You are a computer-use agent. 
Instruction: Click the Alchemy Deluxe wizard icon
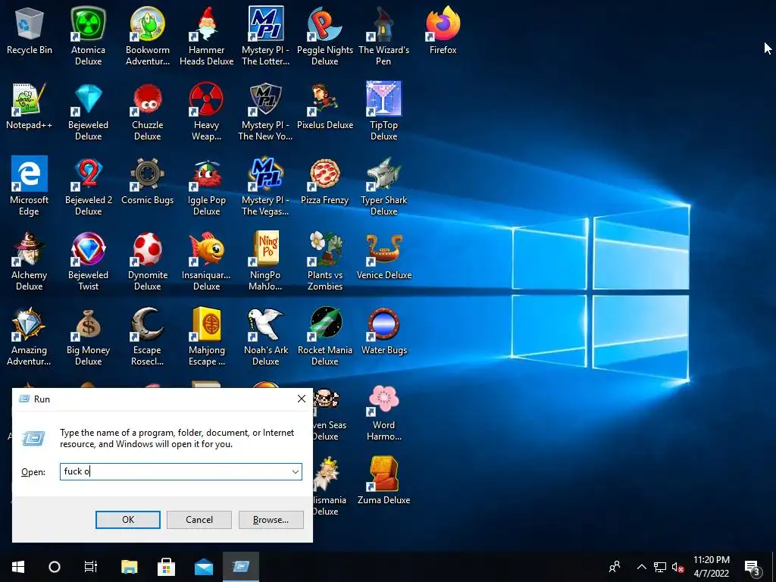pos(30,261)
